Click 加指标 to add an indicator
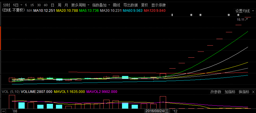Image resolution: width=256 pixels, height=113 pixels. (x=230, y=92)
